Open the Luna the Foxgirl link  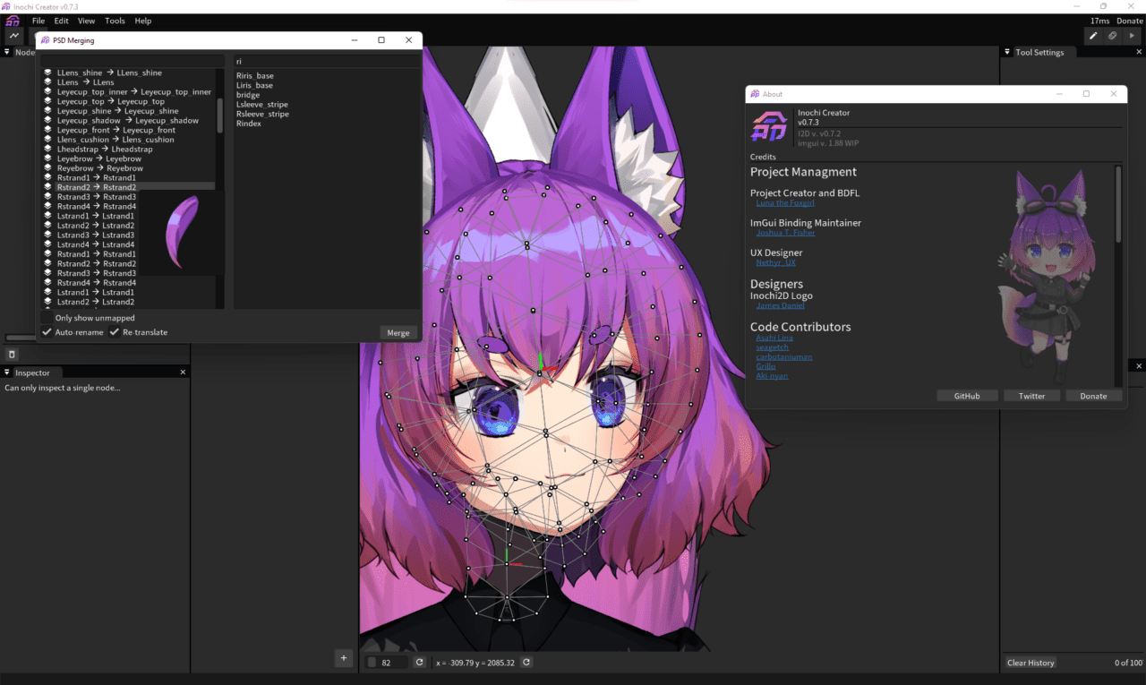pos(785,203)
